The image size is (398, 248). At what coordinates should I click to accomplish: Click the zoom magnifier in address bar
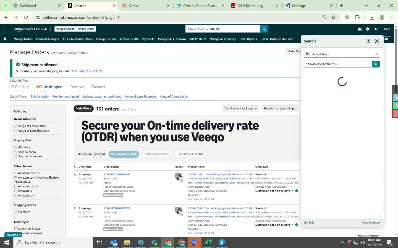point(324,17)
